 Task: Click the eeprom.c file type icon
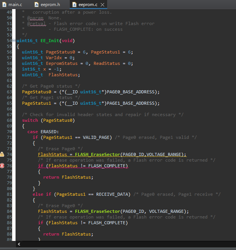(x=74, y=5)
